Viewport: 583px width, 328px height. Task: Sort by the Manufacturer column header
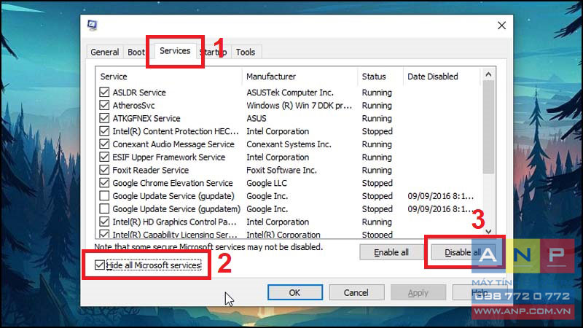click(300, 77)
